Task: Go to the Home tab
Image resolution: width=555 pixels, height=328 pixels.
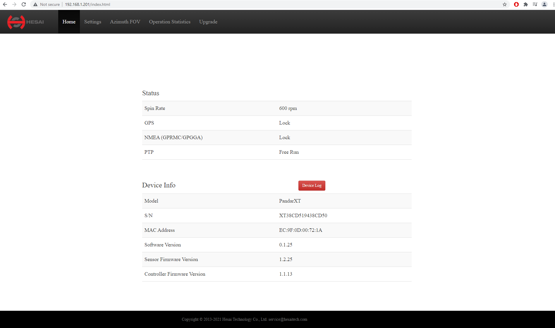Action: (x=69, y=22)
